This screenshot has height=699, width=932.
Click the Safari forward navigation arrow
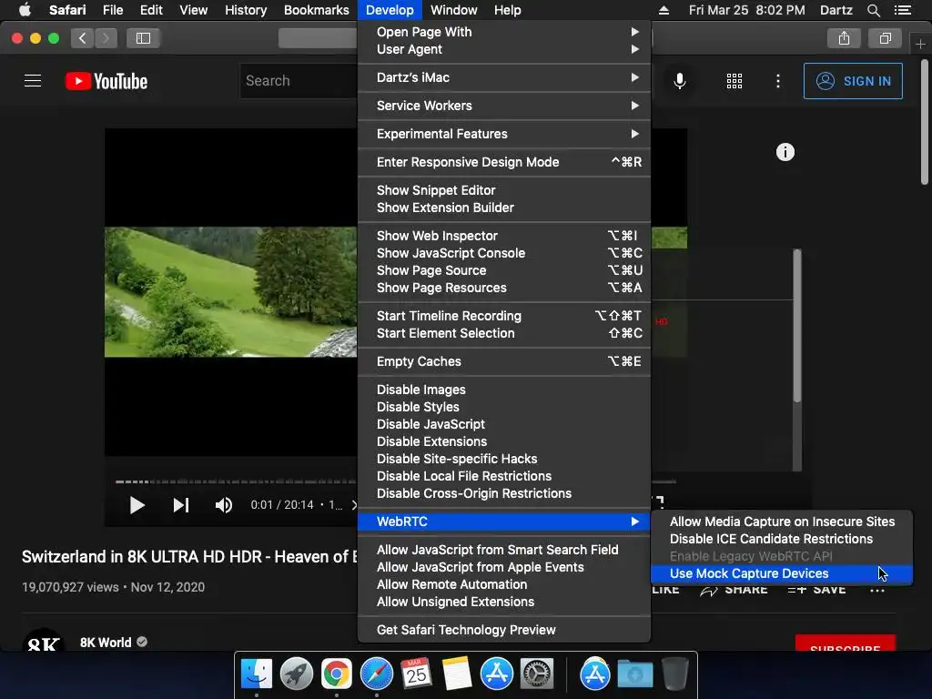coord(106,38)
